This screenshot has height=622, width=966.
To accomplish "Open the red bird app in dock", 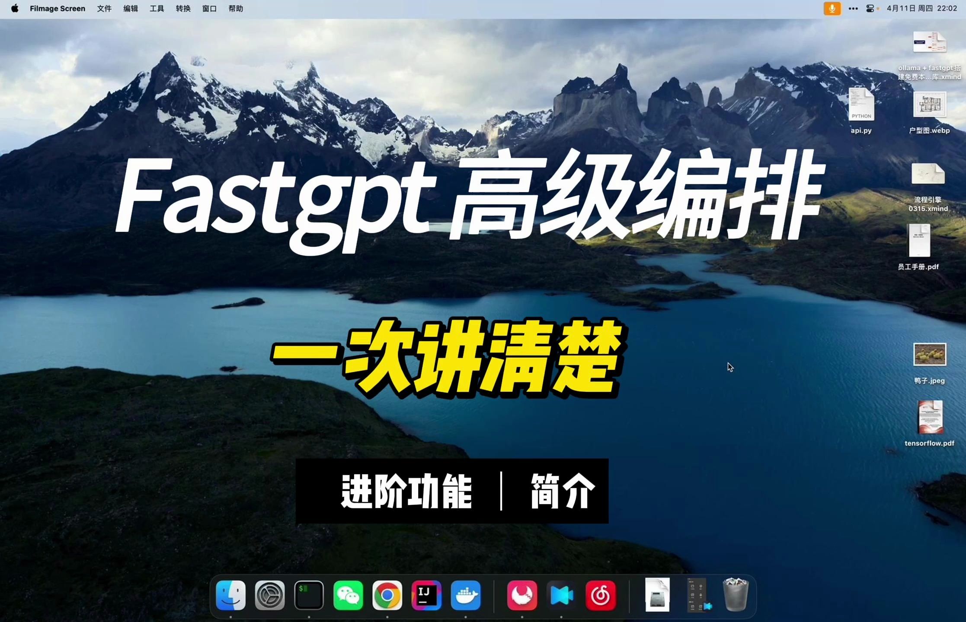I will (522, 595).
